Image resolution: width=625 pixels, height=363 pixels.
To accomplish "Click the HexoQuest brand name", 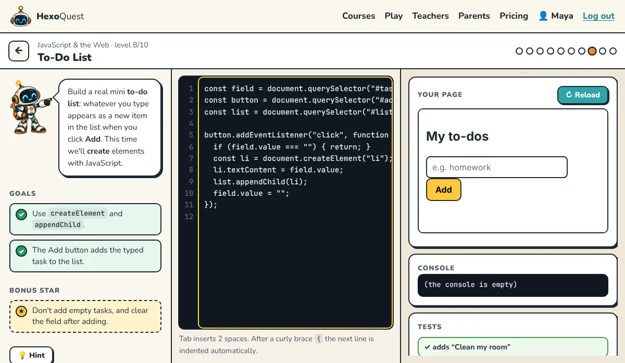I will [x=60, y=16].
